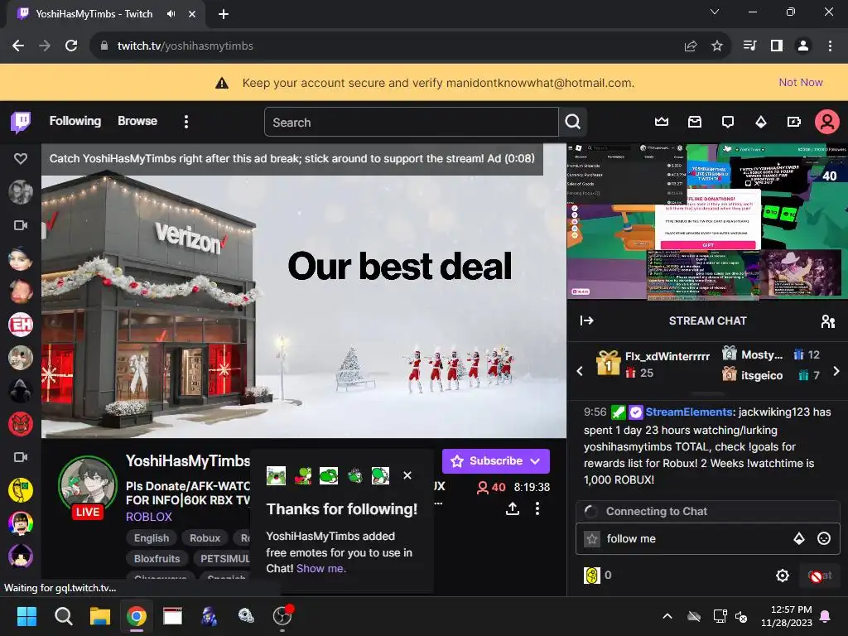
Task: Click the ROBLOX category link
Action: pyautogui.click(x=149, y=517)
